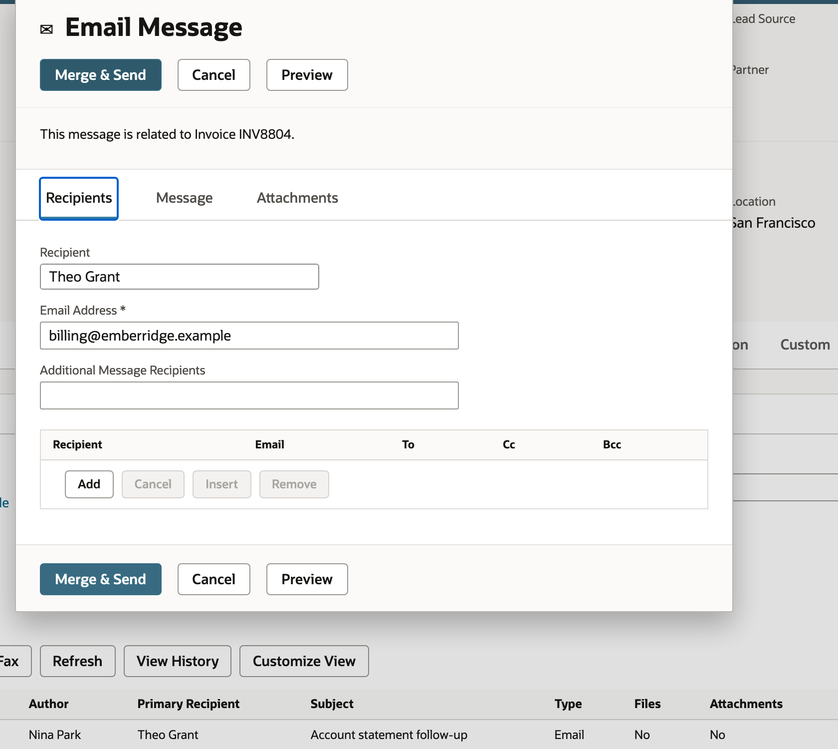Click the Email type cell in messages table
This screenshot has height=749, width=838.
569,735
